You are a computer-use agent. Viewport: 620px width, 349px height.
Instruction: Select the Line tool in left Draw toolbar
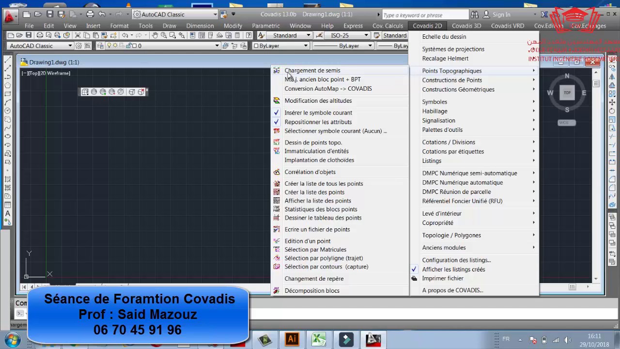(7, 60)
